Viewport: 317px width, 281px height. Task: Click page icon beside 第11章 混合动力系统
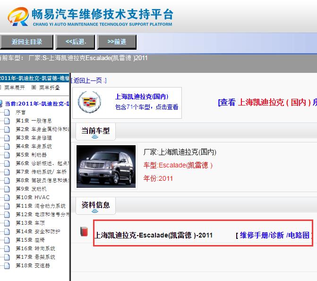click(7, 206)
